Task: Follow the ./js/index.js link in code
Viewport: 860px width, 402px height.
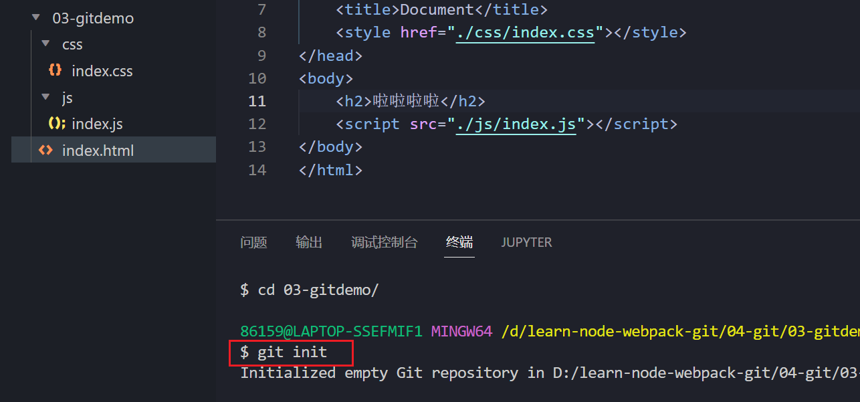Action: pos(516,124)
